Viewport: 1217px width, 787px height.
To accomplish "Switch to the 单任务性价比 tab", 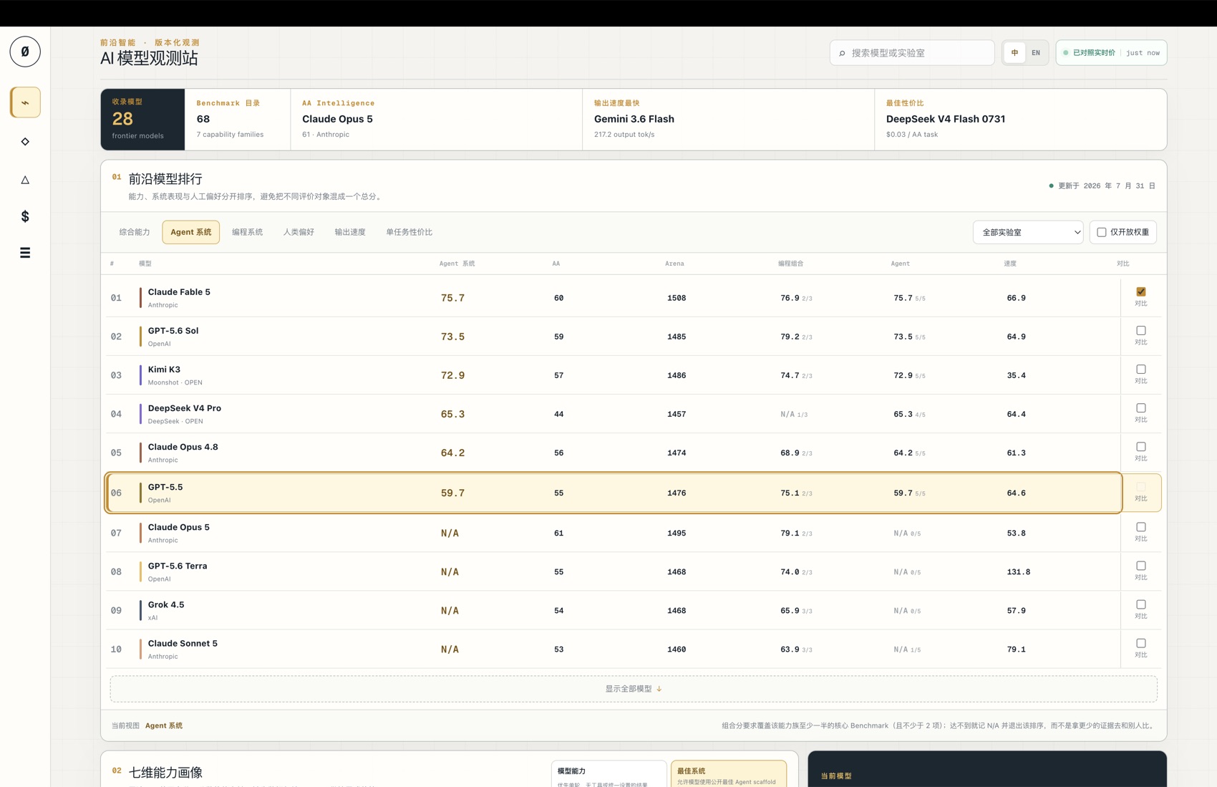I will pyautogui.click(x=409, y=232).
